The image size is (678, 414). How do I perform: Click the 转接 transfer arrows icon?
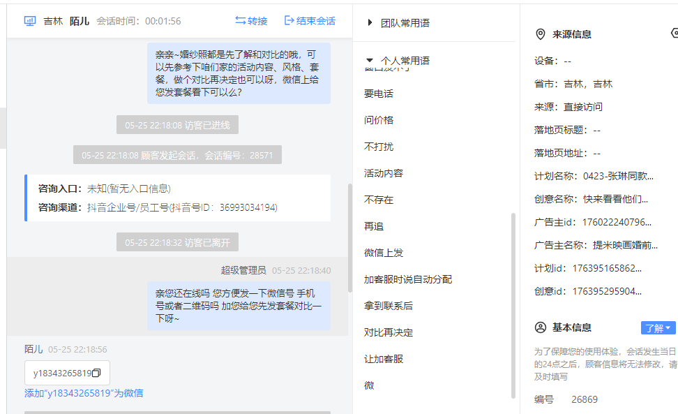click(x=241, y=20)
